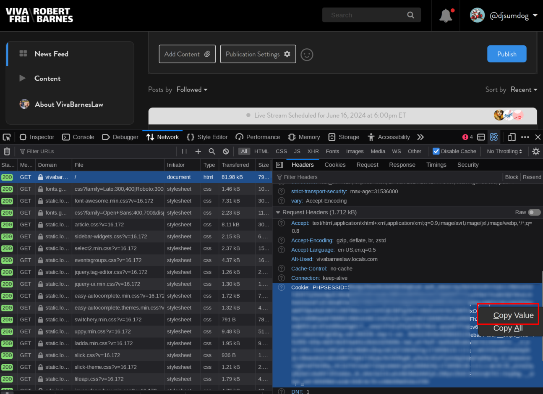
Task: Toggle the All filter
Action: [x=244, y=151]
